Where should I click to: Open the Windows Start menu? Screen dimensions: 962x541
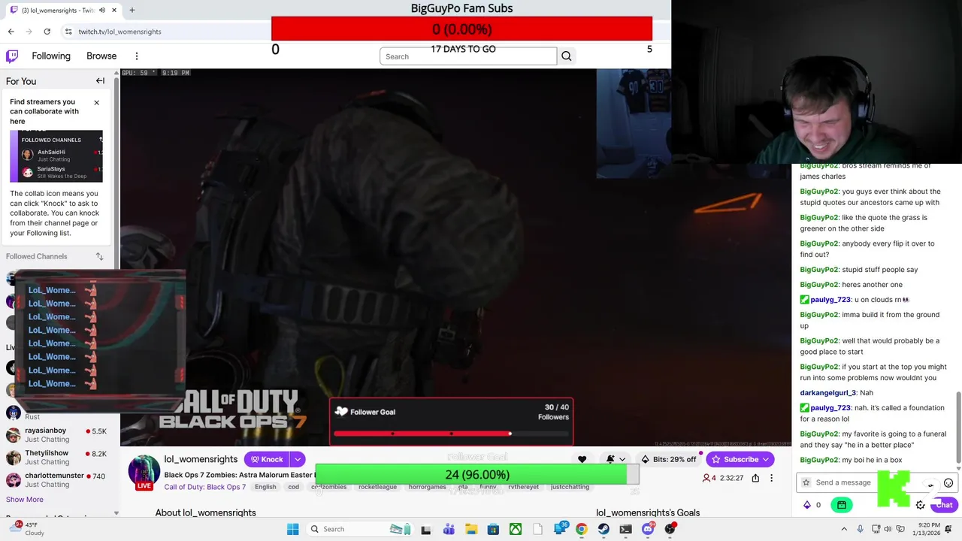(x=292, y=529)
